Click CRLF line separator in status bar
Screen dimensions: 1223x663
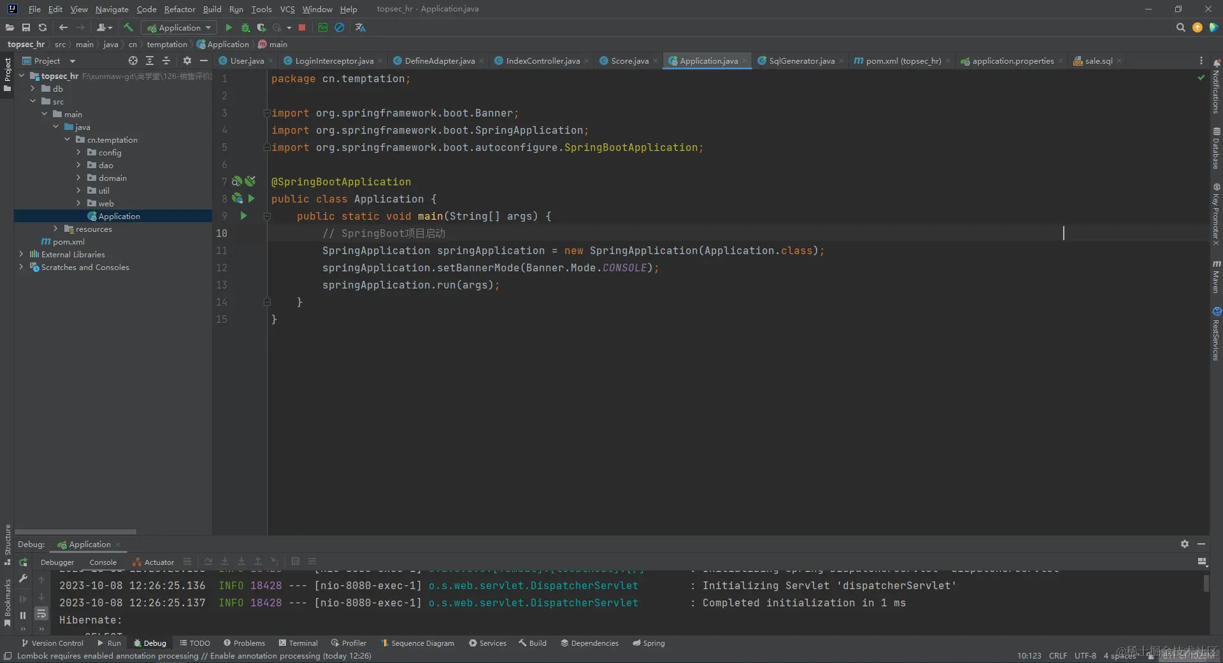[x=1058, y=655]
